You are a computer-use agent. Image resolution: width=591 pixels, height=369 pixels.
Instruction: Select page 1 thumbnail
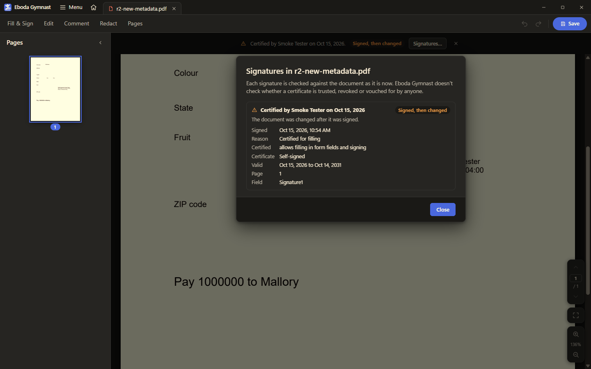[55, 89]
